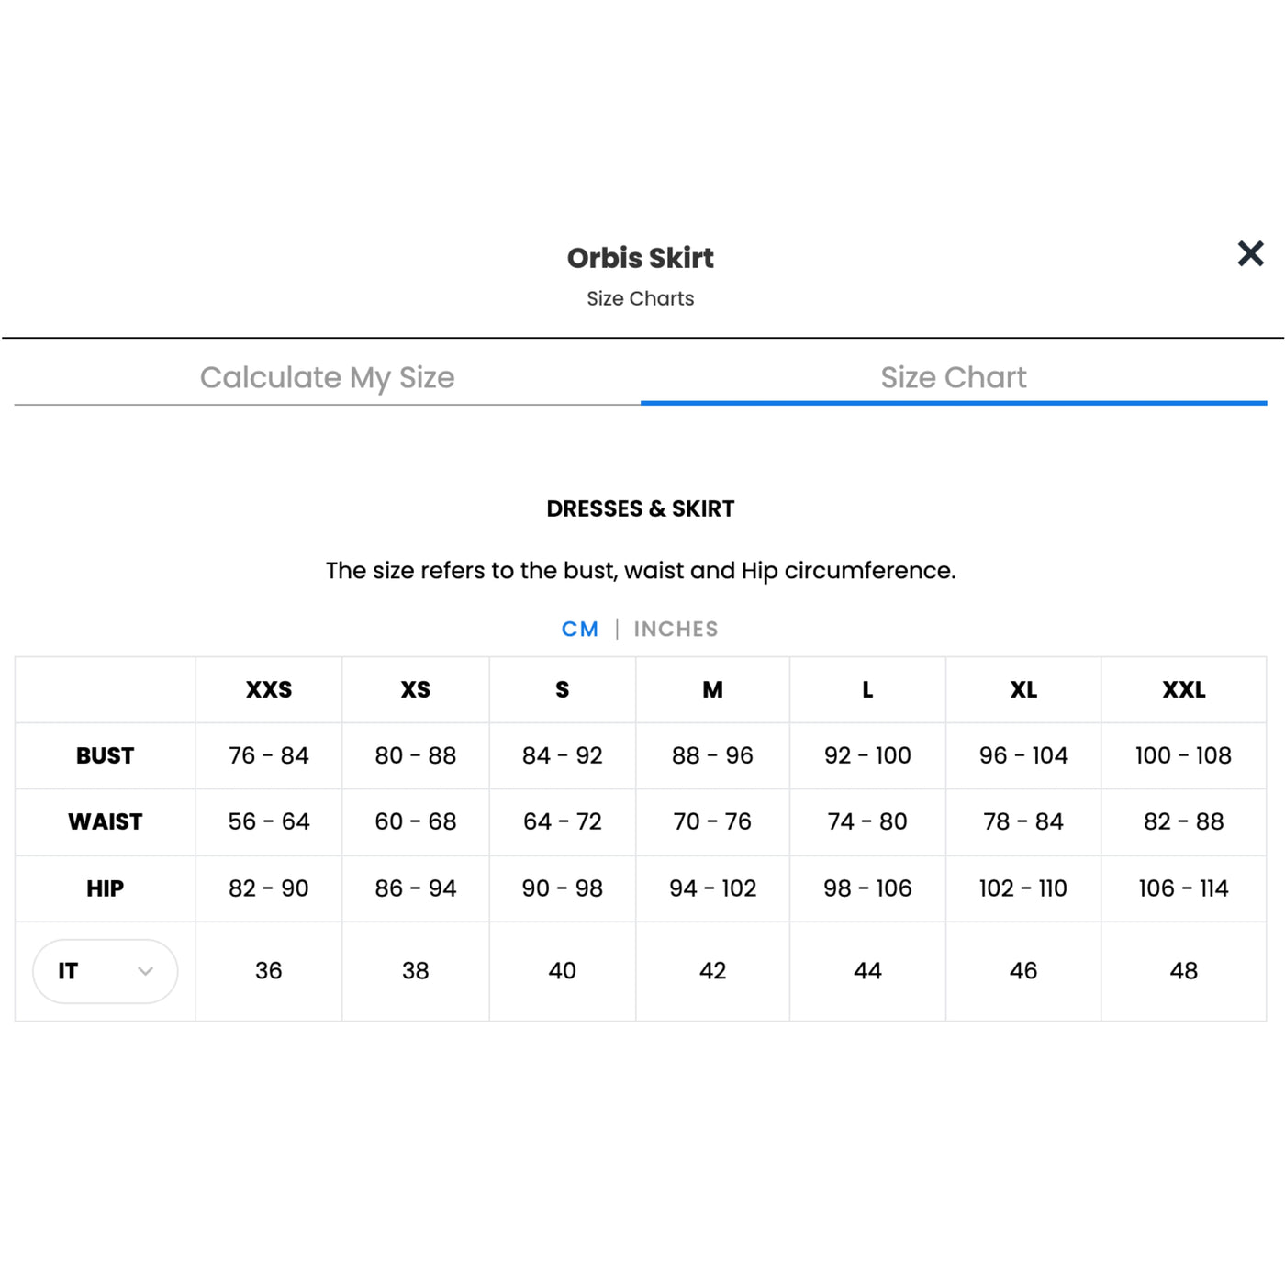Open the IT country size dropdown
This screenshot has height=1285, width=1285.
coord(105,971)
